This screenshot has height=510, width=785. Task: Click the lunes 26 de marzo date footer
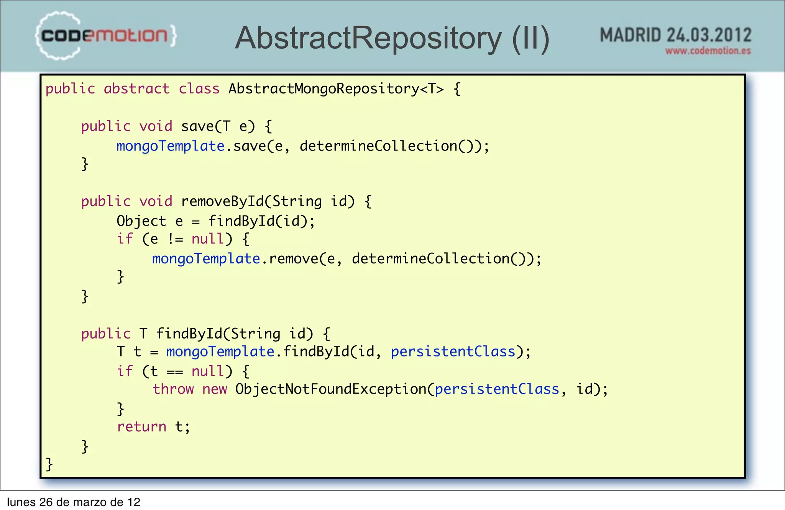(74, 502)
